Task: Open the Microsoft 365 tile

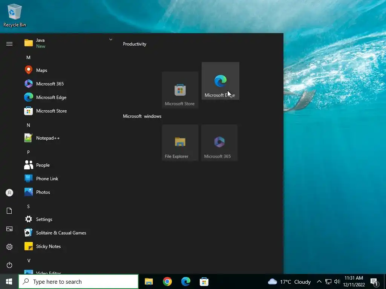Action: 219,143
